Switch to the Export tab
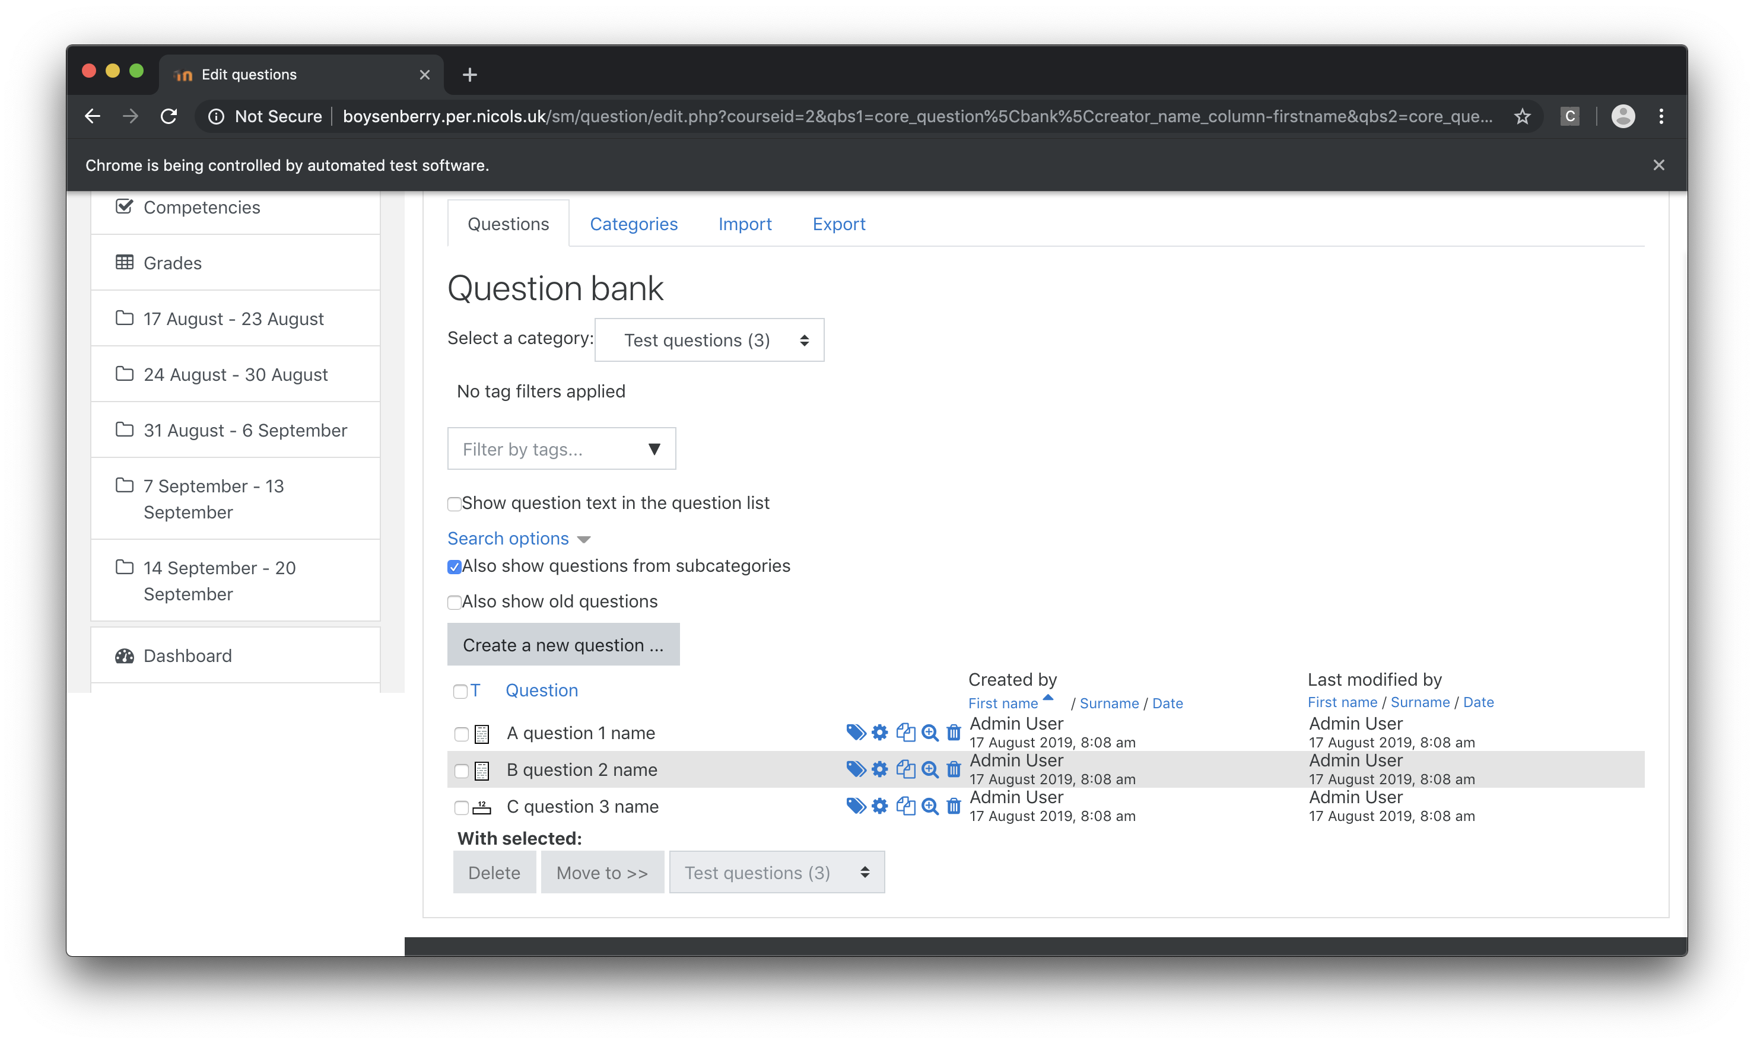 [x=838, y=224]
